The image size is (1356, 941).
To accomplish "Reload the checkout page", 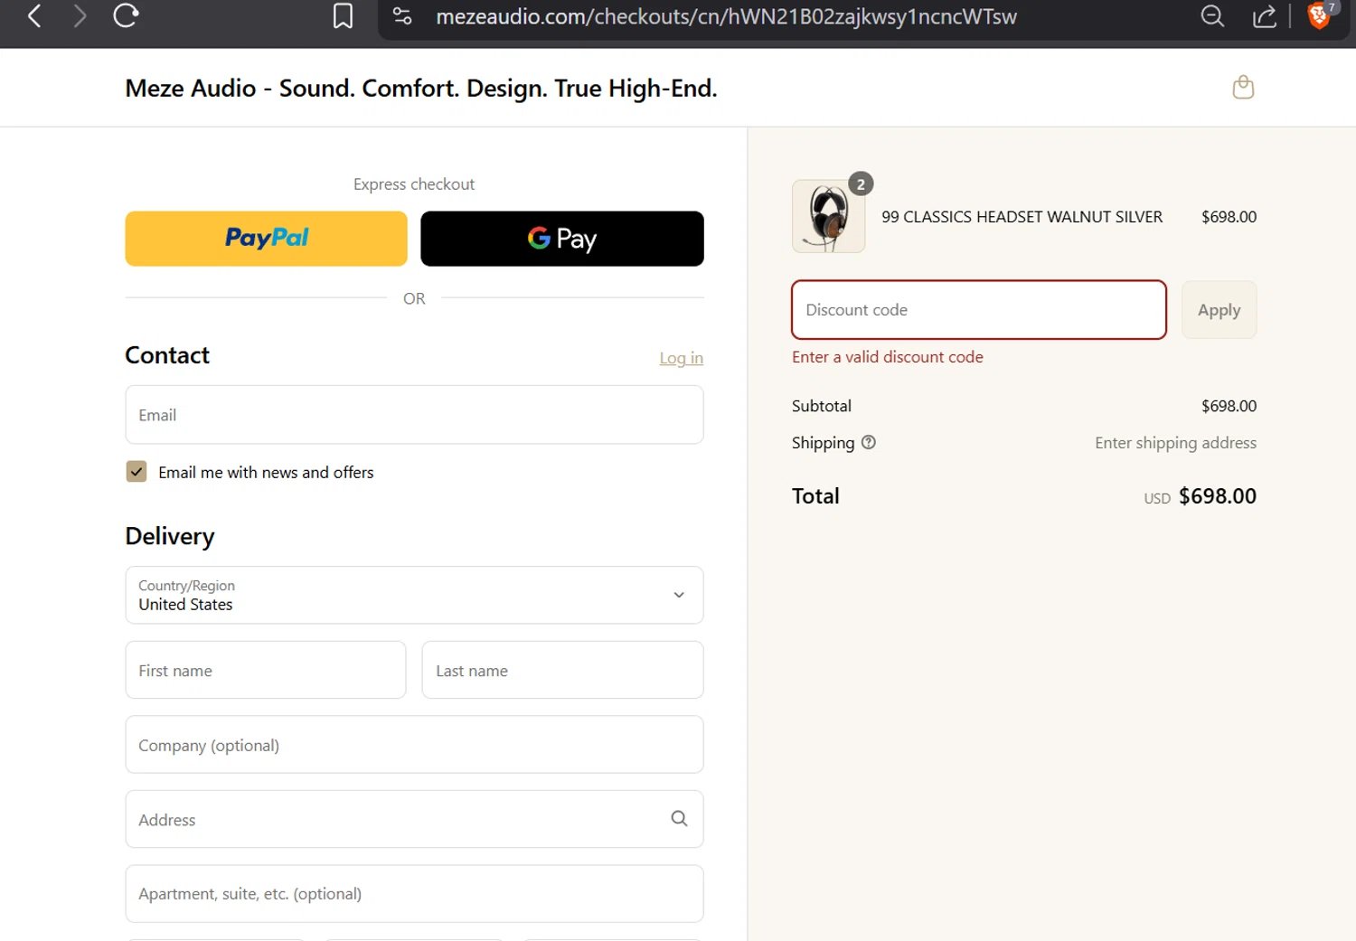I will click(126, 15).
